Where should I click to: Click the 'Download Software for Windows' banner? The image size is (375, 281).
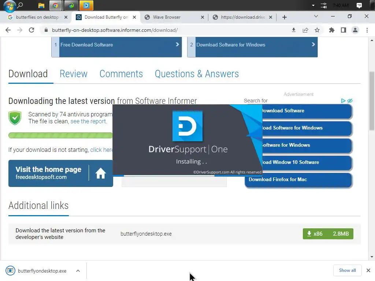click(252, 47)
